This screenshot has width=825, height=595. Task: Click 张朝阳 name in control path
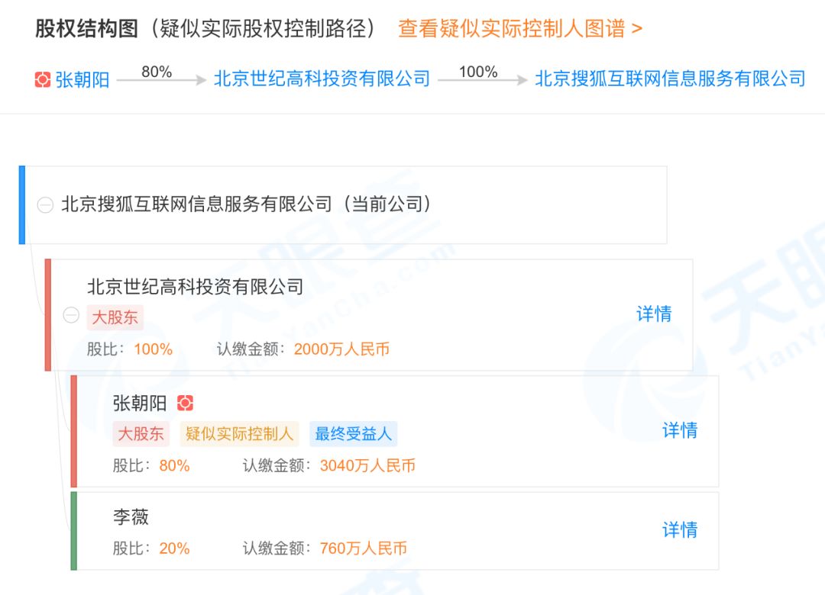coord(82,79)
